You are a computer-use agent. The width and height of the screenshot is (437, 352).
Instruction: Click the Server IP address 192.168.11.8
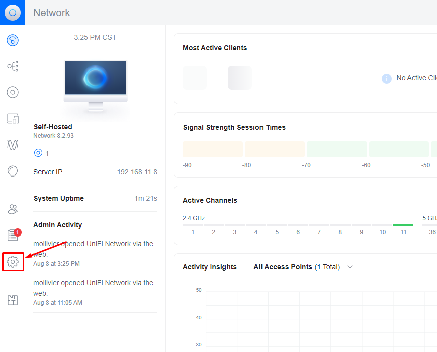tap(137, 172)
